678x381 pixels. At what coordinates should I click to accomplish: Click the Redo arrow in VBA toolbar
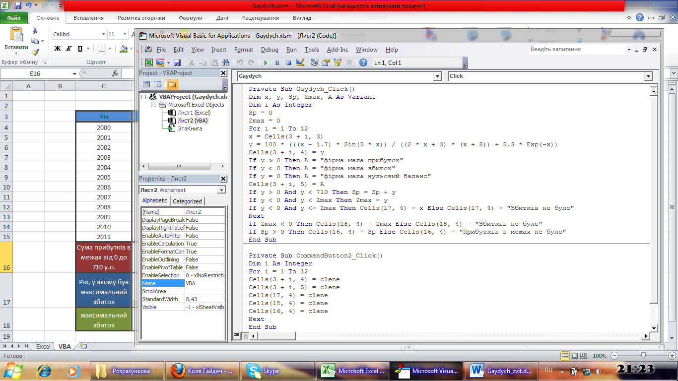251,63
